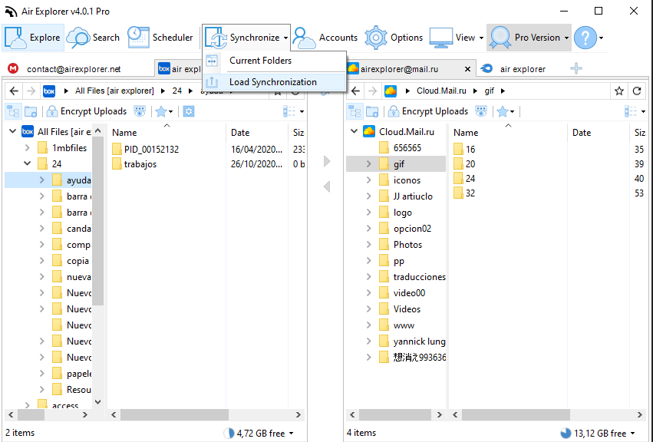Image resolution: width=653 pixels, height=442 pixels.
Task: Open the Search tool
Action: [94, 38]
